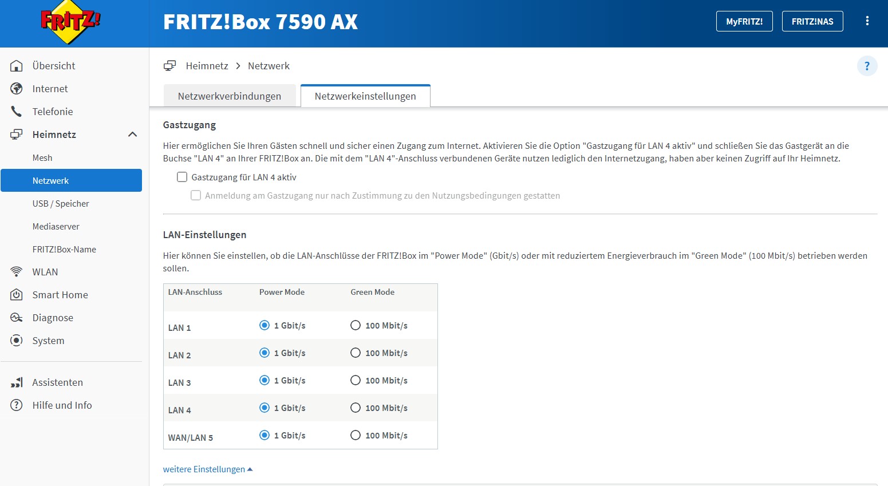
Task: Select 1 Gbit/s for LAN 2
Action: [265, 353]
